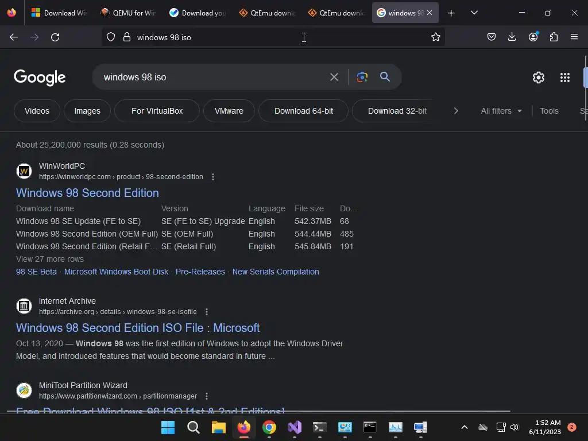Viewport: 588px width, 441px height.
Task: Click the Google logo
Action: [x=40, y=78]
